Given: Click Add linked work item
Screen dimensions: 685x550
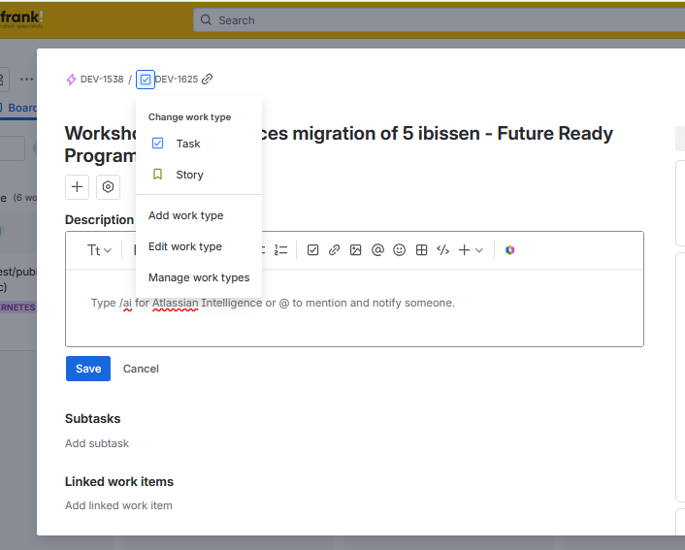Looking at the screenshot, I should 118,505.
